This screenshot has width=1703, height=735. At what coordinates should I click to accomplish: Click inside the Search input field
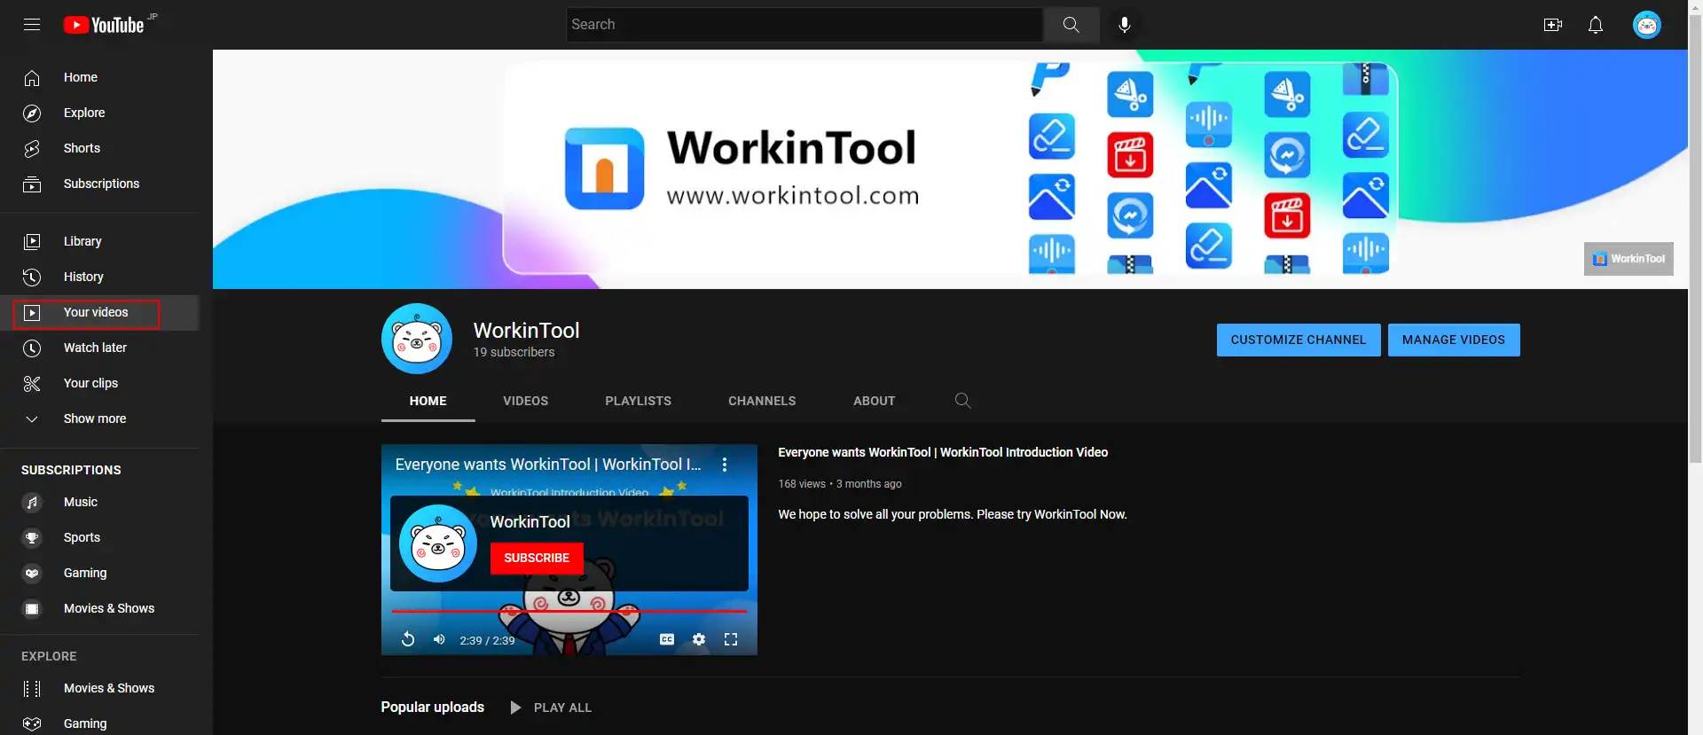[x=804, y=25]
